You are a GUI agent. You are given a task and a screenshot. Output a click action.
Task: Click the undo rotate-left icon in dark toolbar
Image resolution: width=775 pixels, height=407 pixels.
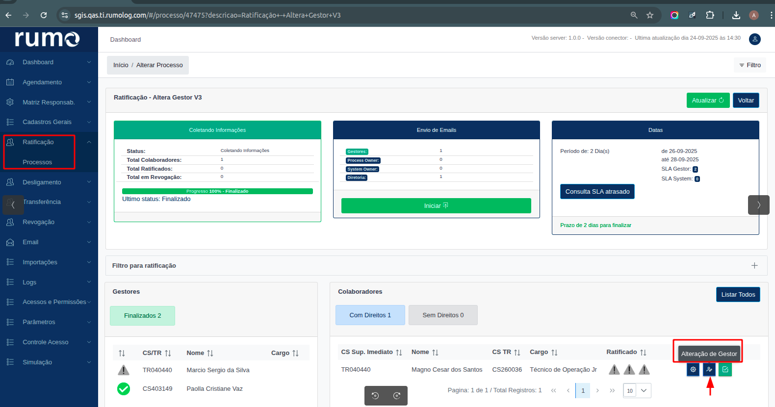(x=375, y=396)
